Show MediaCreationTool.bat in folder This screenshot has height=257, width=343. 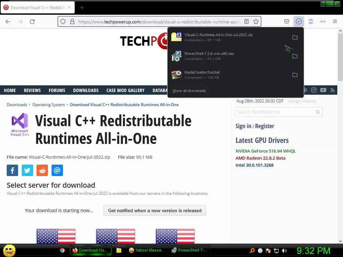pyautogui.click(x=295, y=75)
